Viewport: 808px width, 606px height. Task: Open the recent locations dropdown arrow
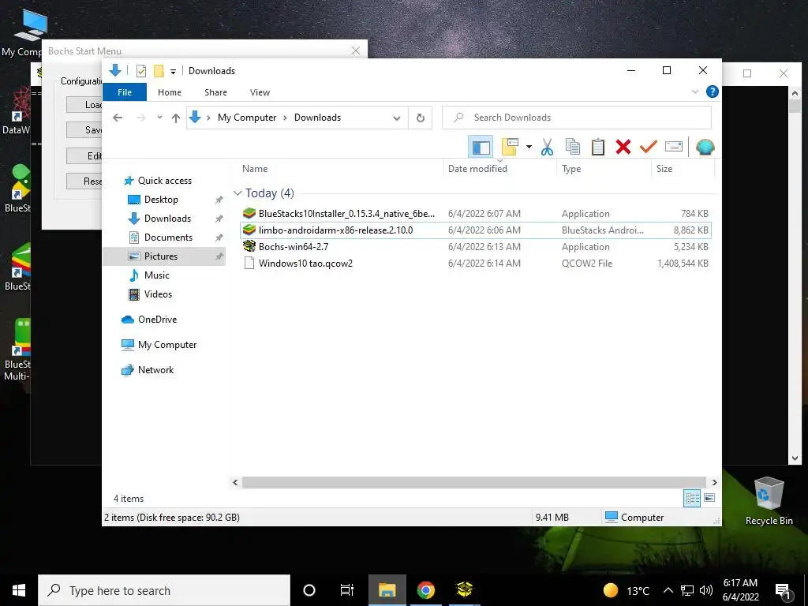159,118
